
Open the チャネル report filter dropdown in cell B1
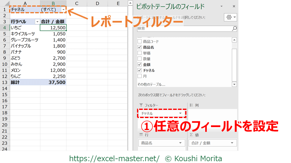coord(63,10)
